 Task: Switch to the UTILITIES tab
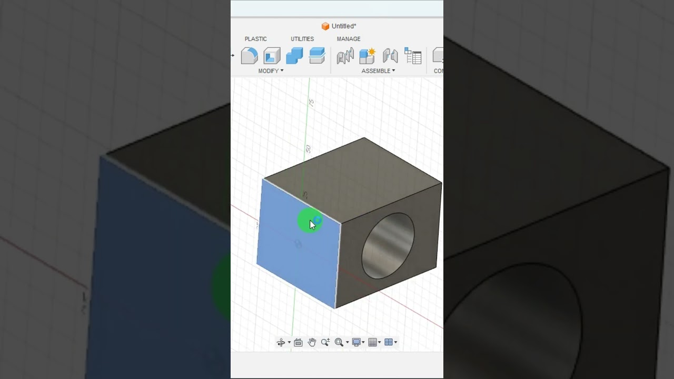pyautogui.click(x=302, y=39)
